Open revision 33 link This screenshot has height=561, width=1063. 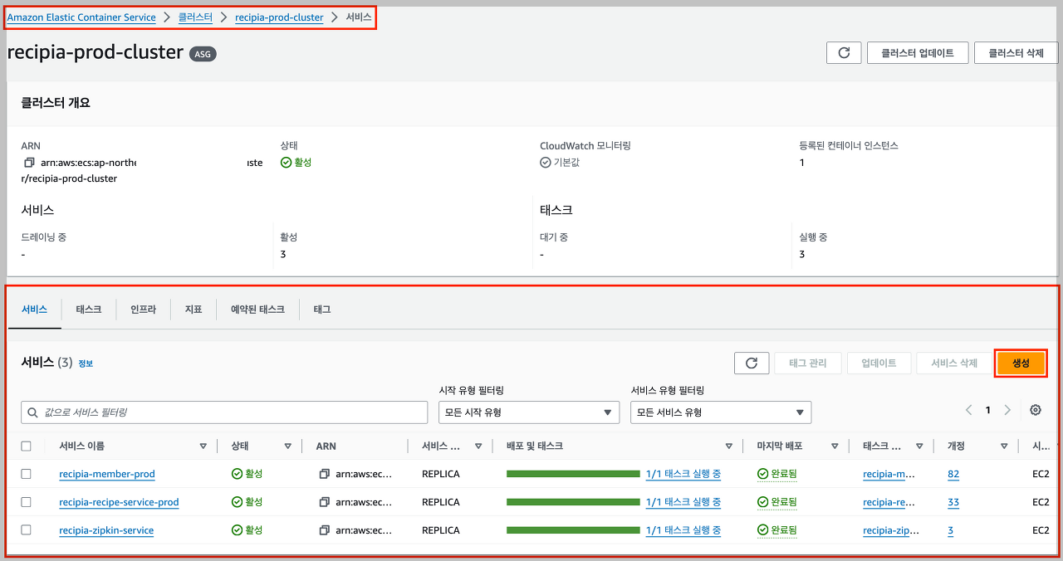953,502
